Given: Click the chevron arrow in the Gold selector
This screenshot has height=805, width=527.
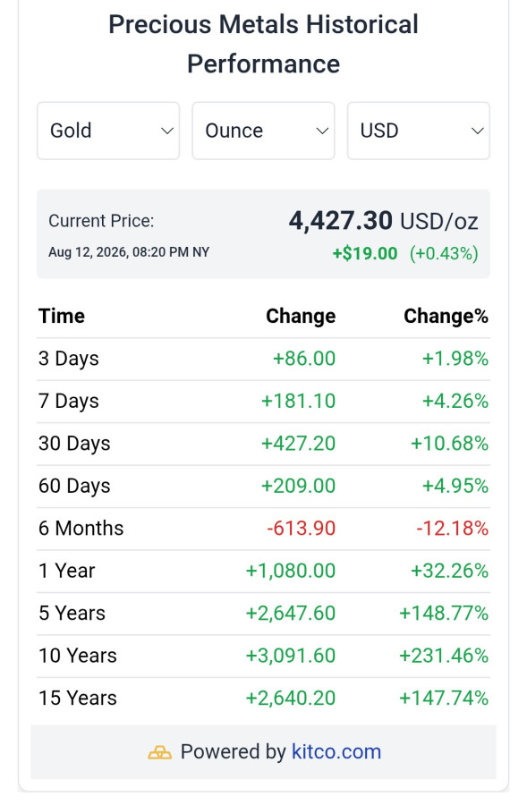Looking at the screenshot, I should point(167,131).
